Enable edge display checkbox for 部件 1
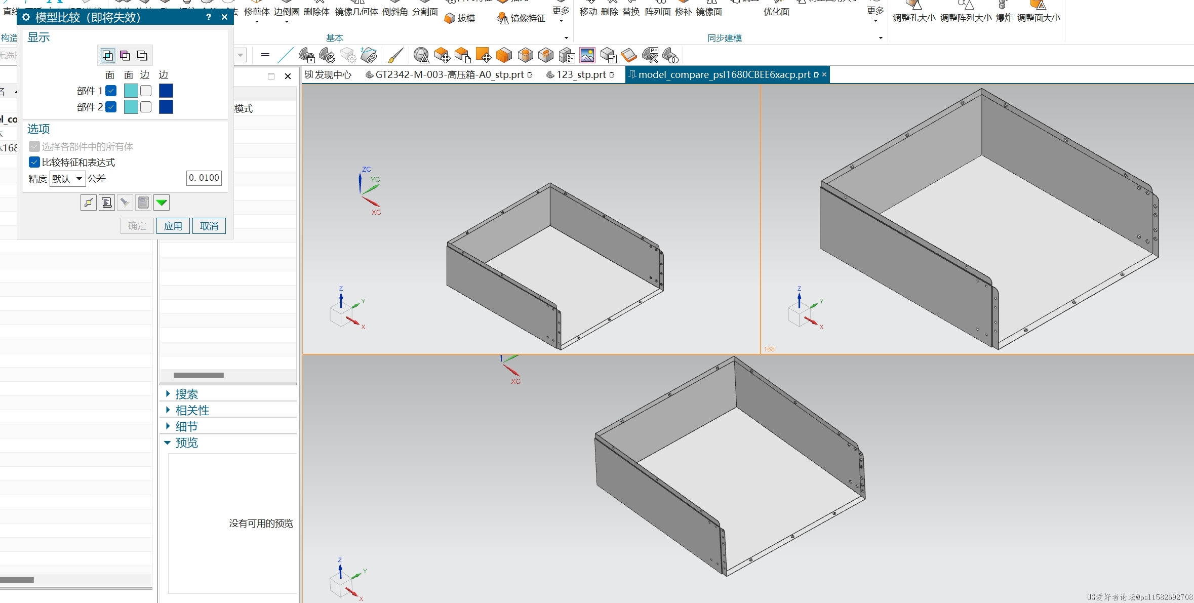Screen dimensions: 1194x603 point(146,91)
